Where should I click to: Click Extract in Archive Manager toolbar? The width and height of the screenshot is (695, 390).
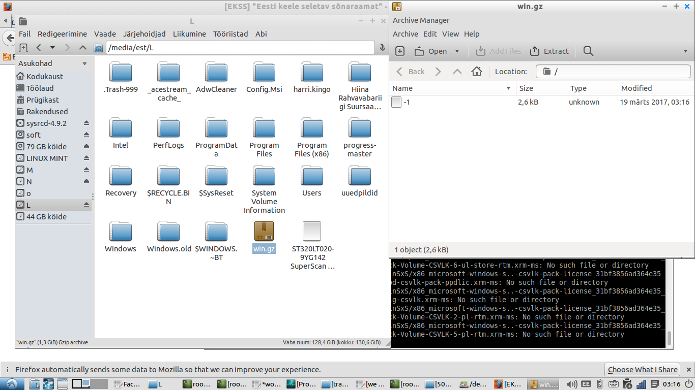pos(549,51)
